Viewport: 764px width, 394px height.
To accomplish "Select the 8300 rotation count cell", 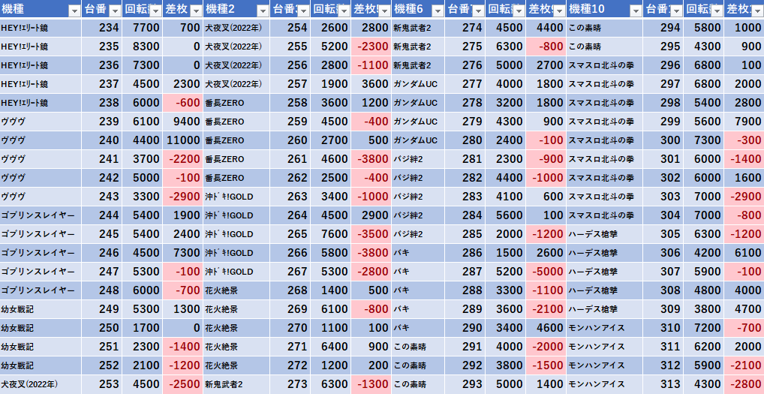I will click(x=142, y=47).
